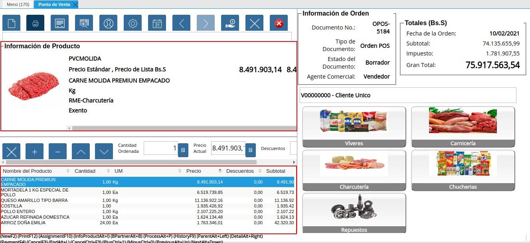Select the previous record arrow

point(181,23)
